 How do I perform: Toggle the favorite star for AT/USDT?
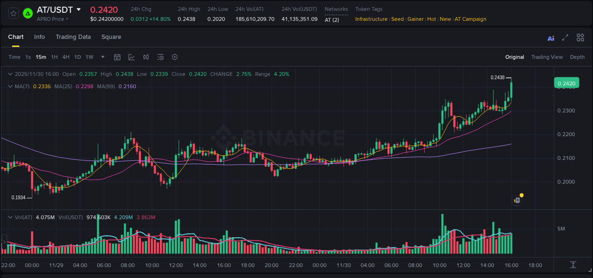pyautogui.click(x=13, y=13)
